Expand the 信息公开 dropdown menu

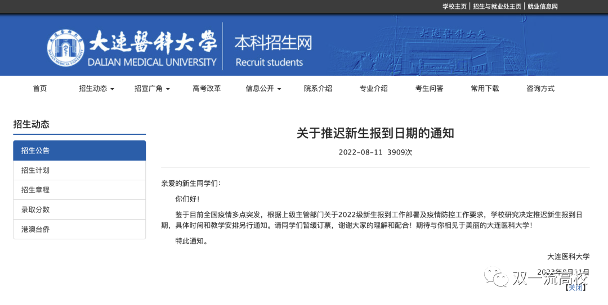point(263,89)
